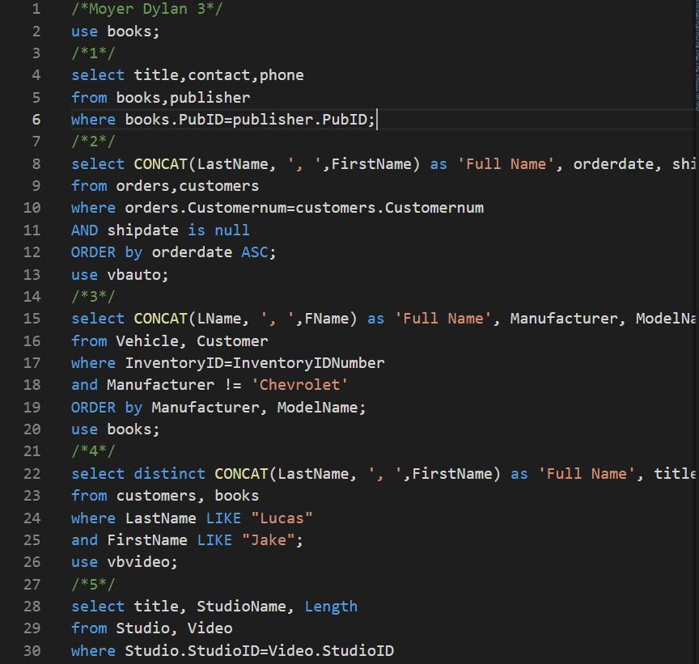Click 'from customers, books' on line 23

click(165, 496)
